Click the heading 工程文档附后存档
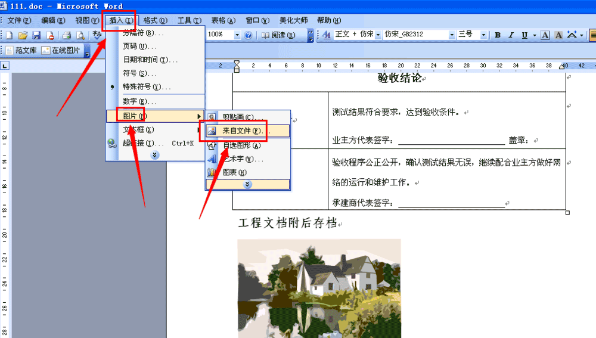 pos(288,223)
